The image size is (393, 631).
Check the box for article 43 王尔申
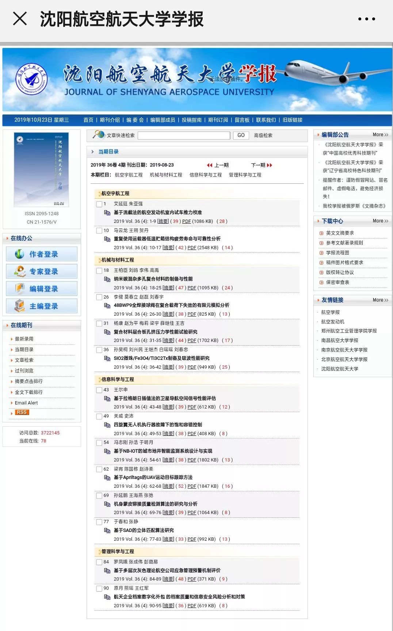coord(99,390)
